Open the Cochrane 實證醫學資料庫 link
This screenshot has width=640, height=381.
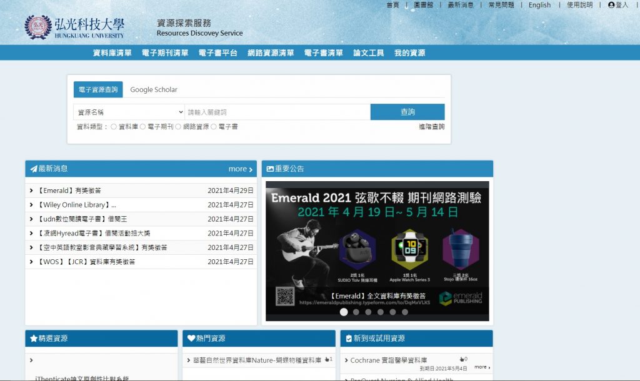(x=389, y=360)
